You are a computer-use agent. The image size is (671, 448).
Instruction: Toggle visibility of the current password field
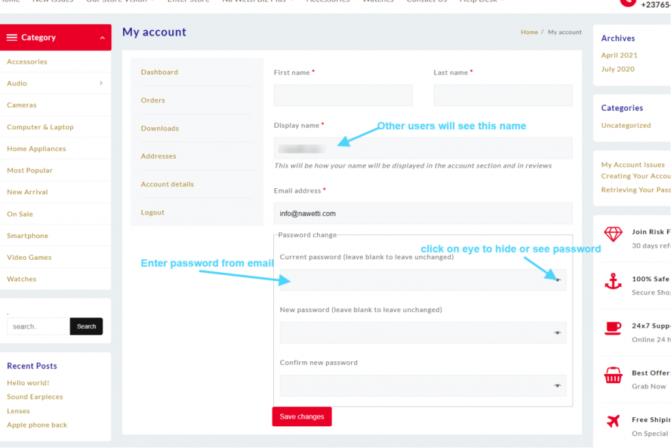click(558, 279)
